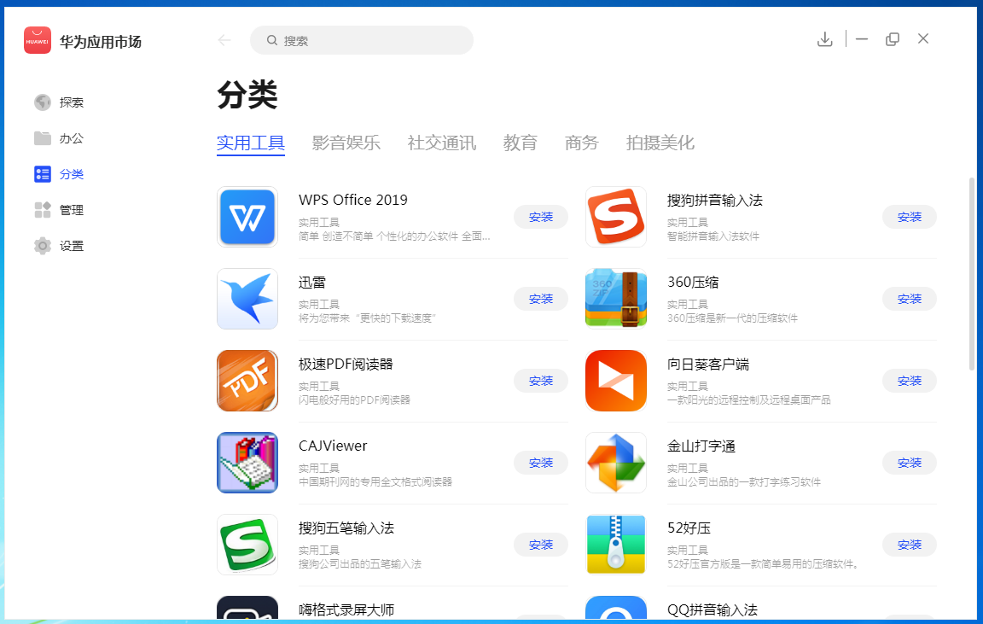Click the 办公 folder icon
This screenshot has height=624, width=983.
click(x=43, y=138)
